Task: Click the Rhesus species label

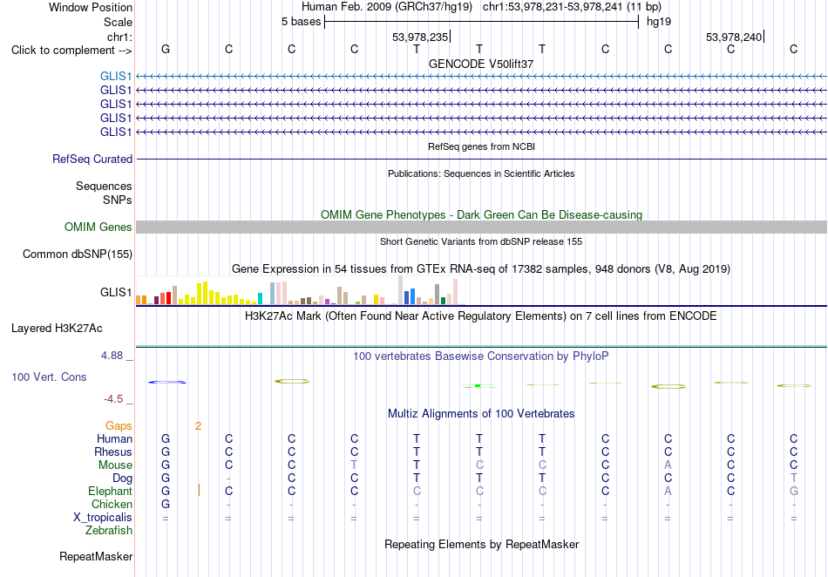Action: (x=113, y=451)
